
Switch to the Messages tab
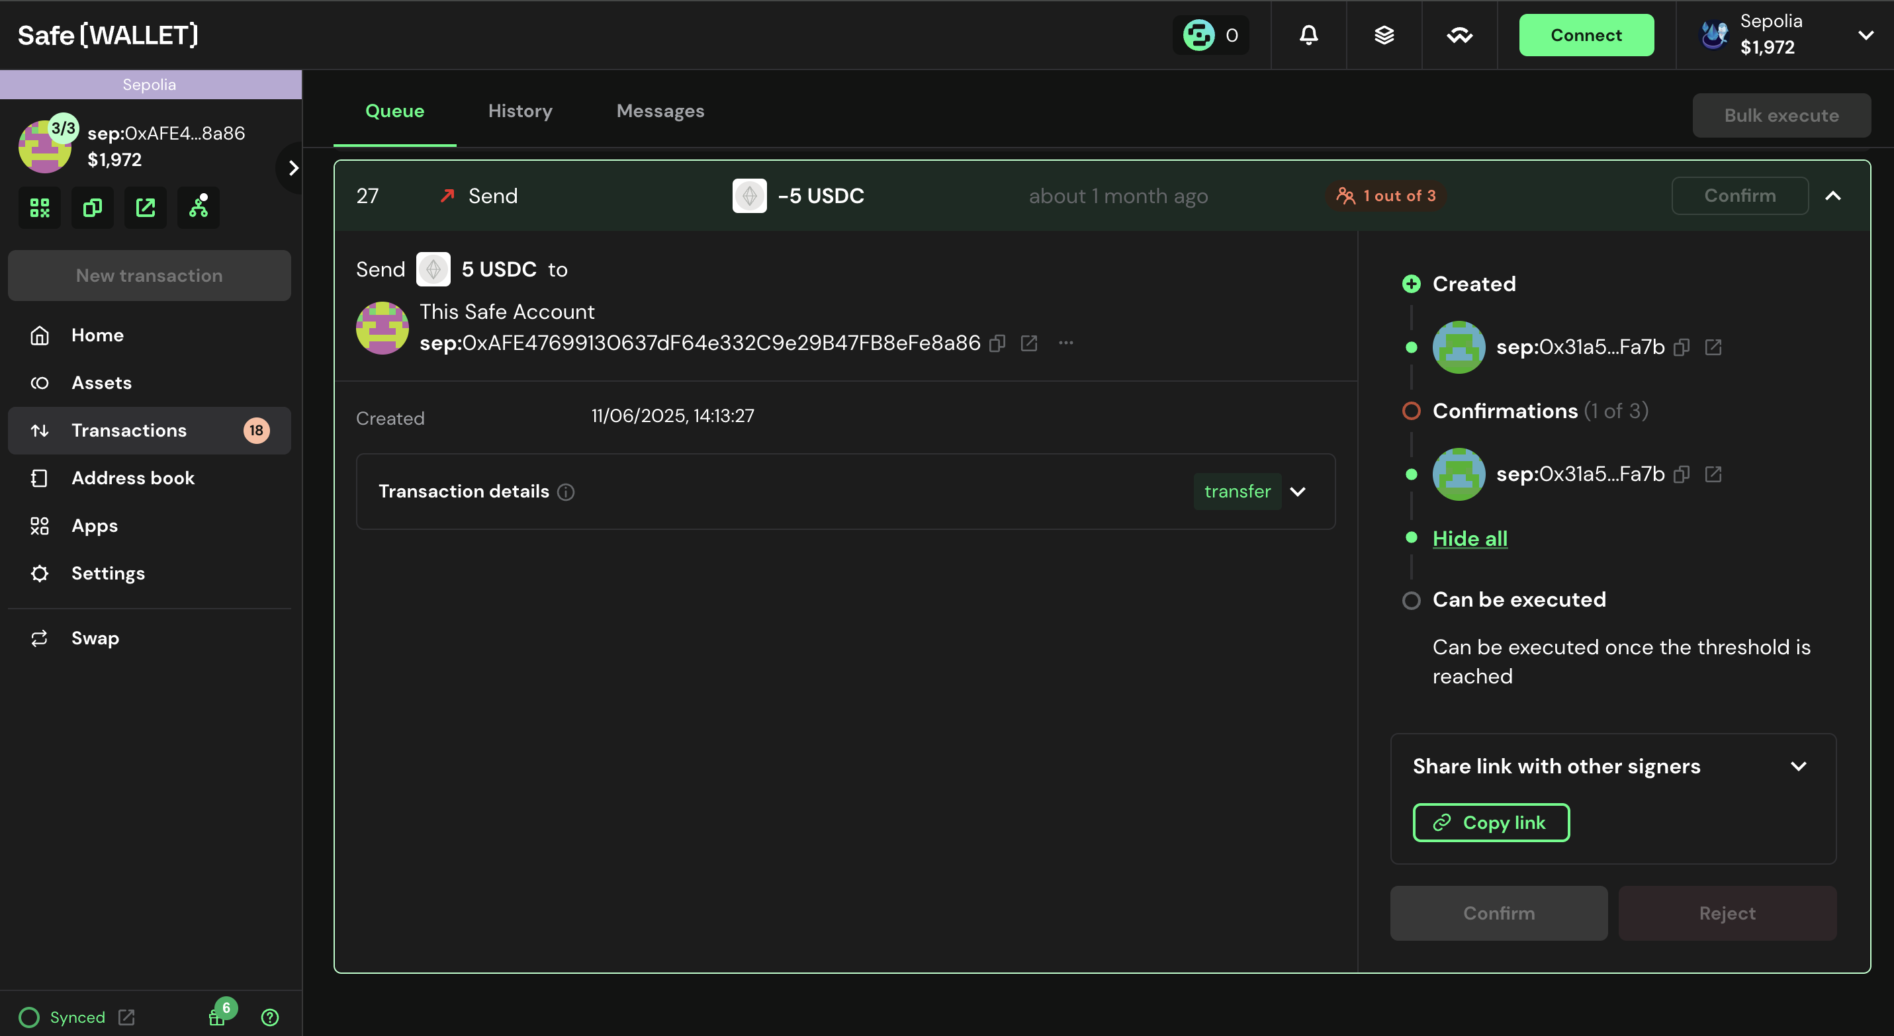tap(660, 111)
